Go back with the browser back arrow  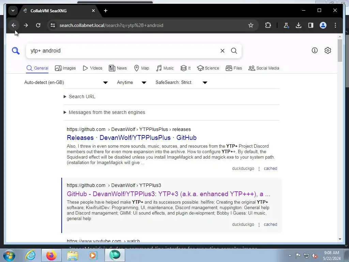(14, 25)
